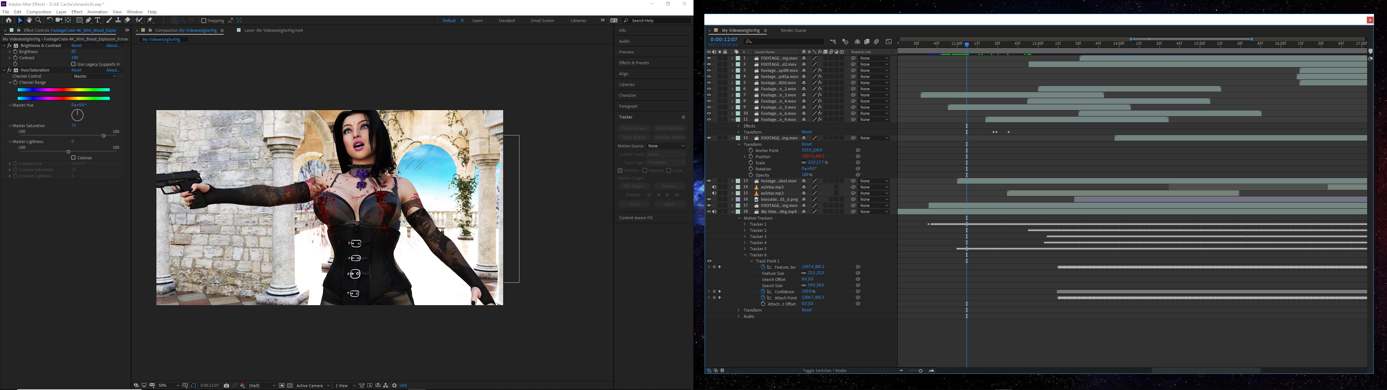
Task: Hide layer 3 footage spill9 eye toggle
Action: point(709,70)
